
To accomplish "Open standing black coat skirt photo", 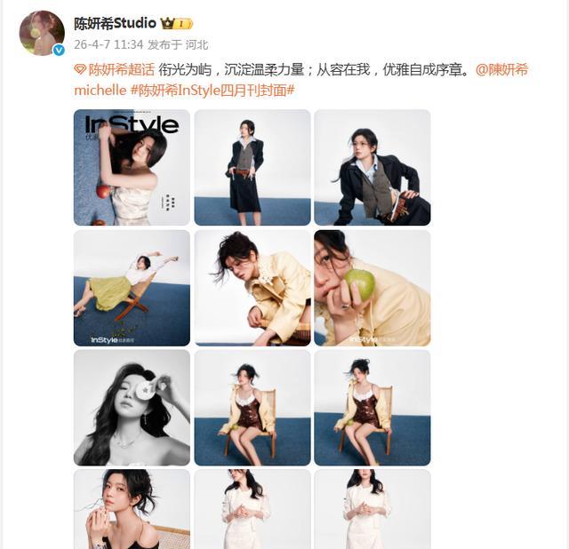I will (x=252, y=167).
